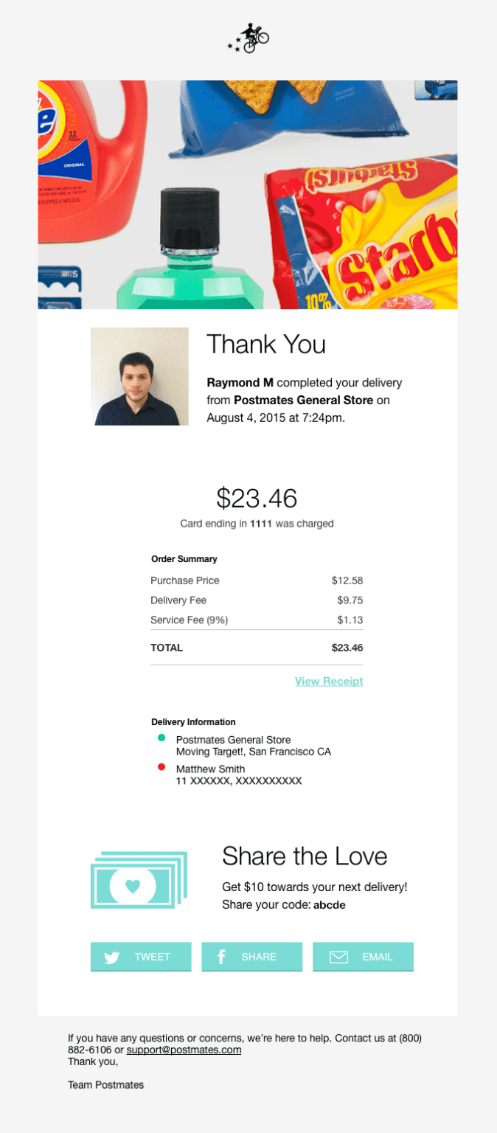Screen dimensions: 497x1133
Task: Open the View Receipt link
Action: (x=329, y=681)
